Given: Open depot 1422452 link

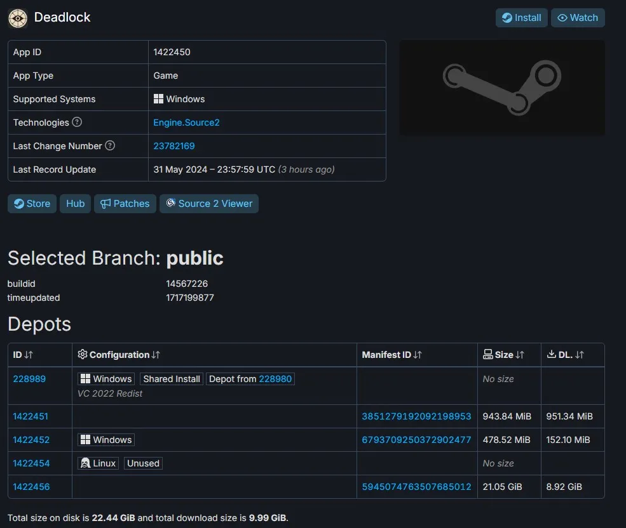Looking at the screenshot, I should [x=31, y=440].
